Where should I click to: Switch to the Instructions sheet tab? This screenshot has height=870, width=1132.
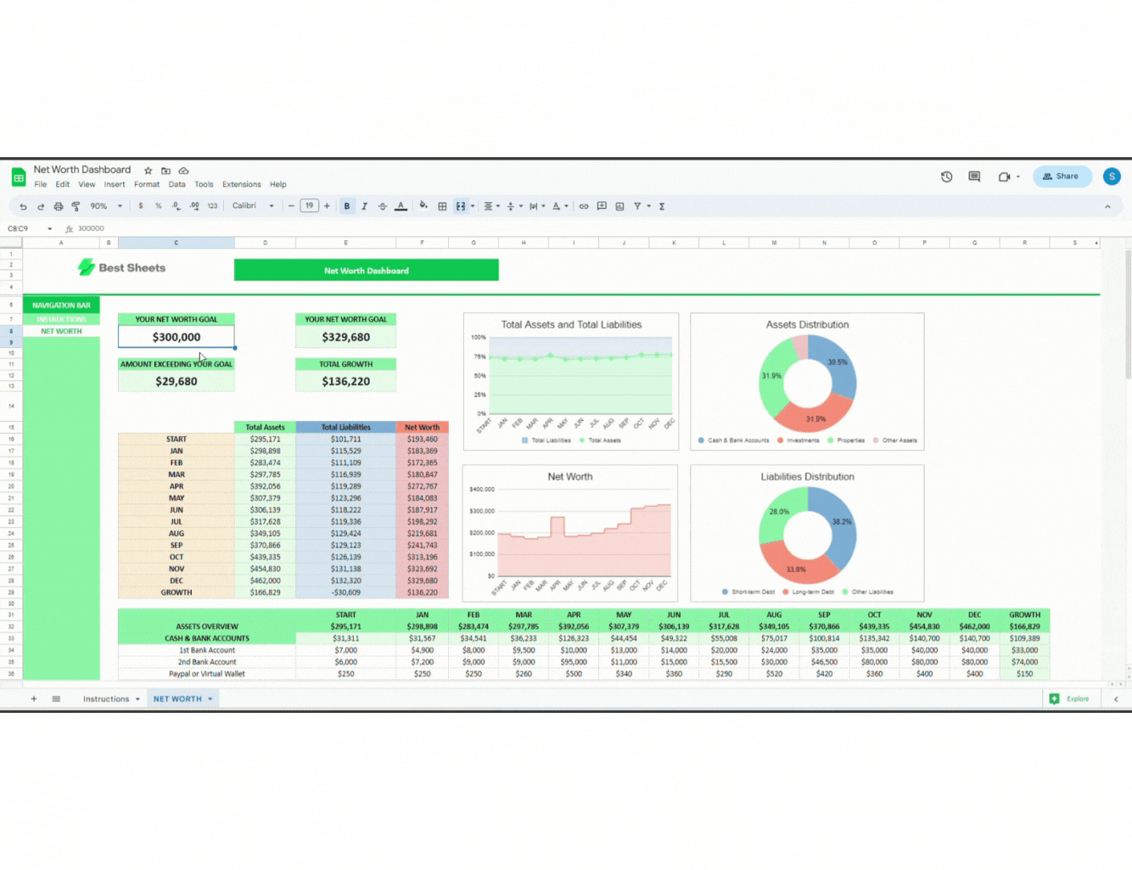coord(106,699)
